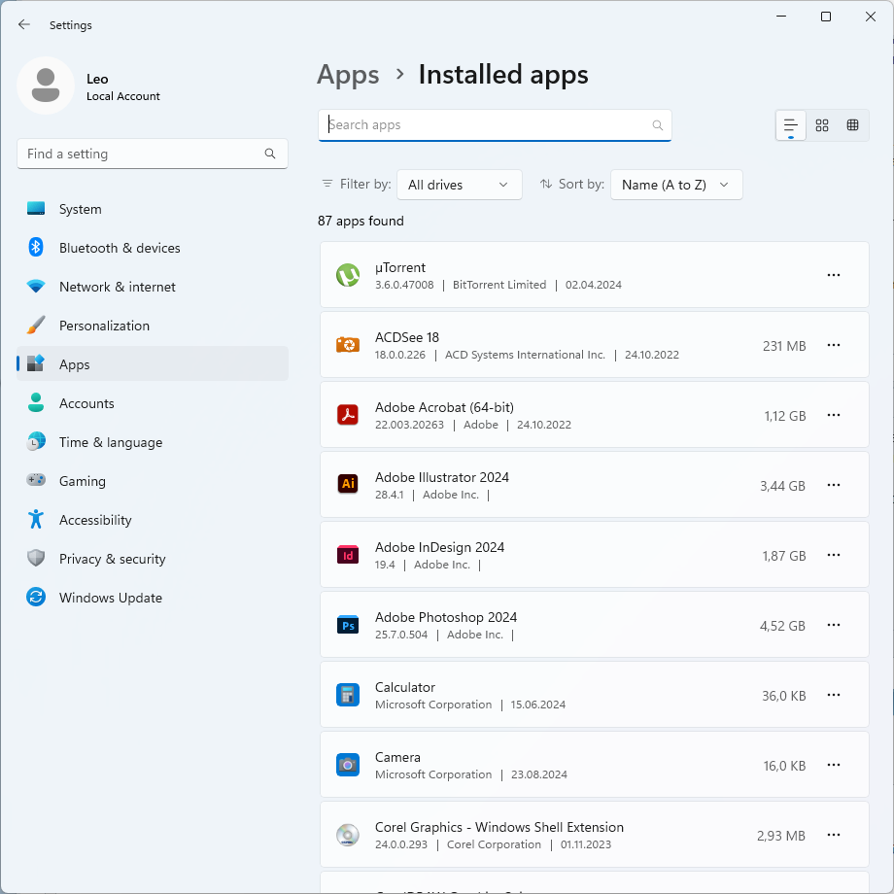Open more options for Adobe Illustrator 2024
The height and width of the screenshot is (894, 894).
[833, 485]
